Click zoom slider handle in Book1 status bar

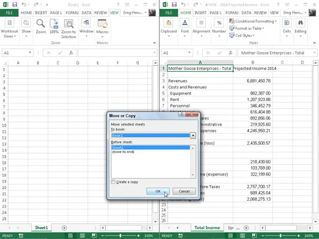(120, 235)
